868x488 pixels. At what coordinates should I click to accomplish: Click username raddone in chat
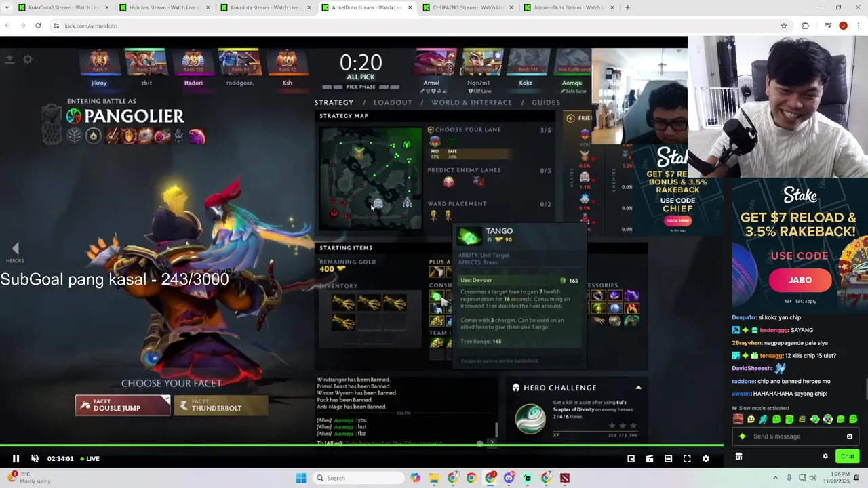coord(743,381)
